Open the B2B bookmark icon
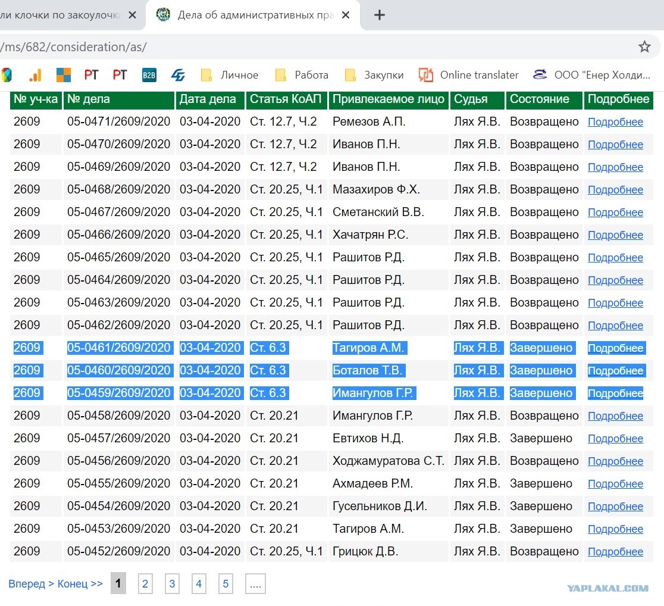Viewport: 664px width, 606px height. click(149, 75)
